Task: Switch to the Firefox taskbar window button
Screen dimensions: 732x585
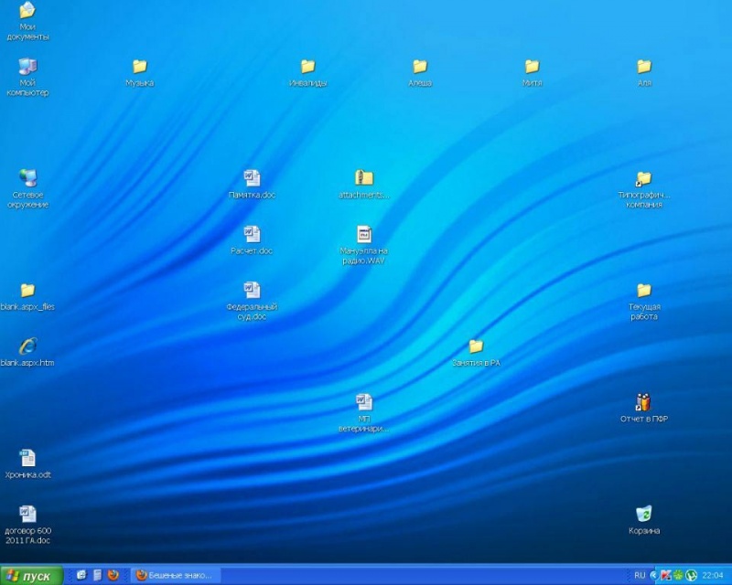Action: (174, 576)
